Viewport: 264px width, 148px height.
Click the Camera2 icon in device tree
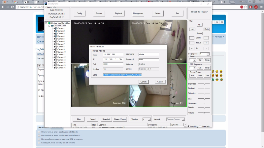pyautogui.click(x=55, y=31)
